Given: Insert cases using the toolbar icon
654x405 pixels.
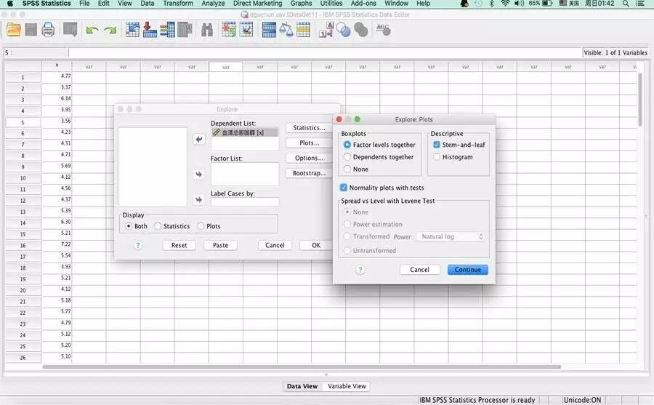Looking at the screenshot, I should point(229,30).
